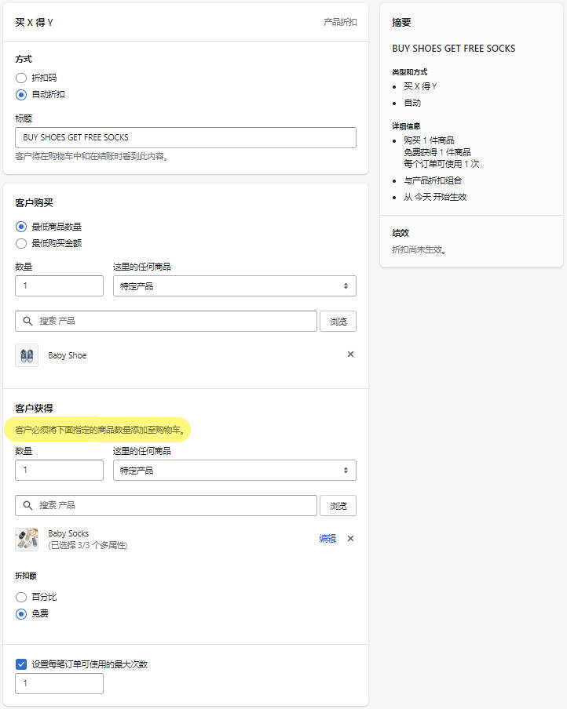The image size is (567, 709).
Task: Click 数量 field in 客户获得 section
Action: click(x=60, y=471)
